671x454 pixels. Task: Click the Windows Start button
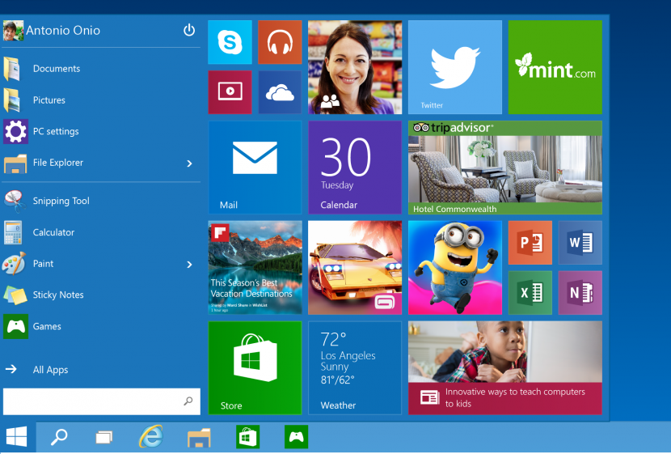(17, 437)
